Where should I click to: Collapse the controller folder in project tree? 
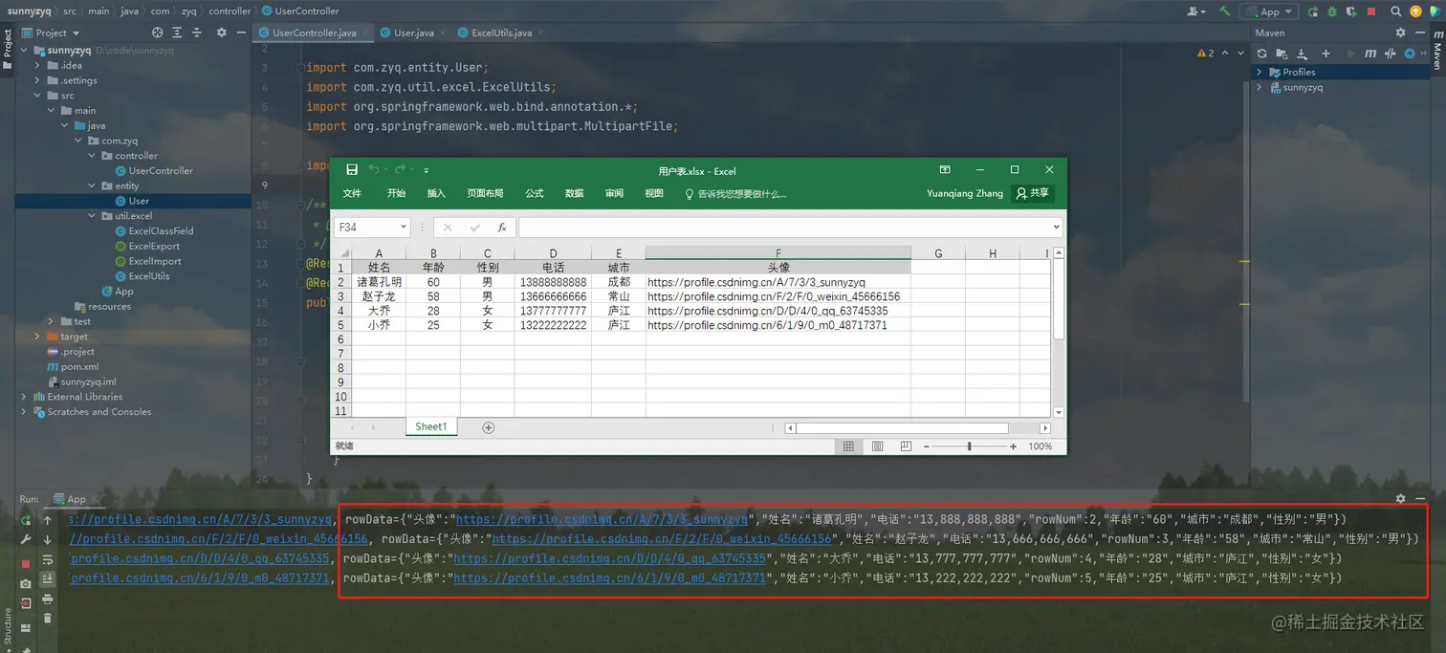(93, 156)
